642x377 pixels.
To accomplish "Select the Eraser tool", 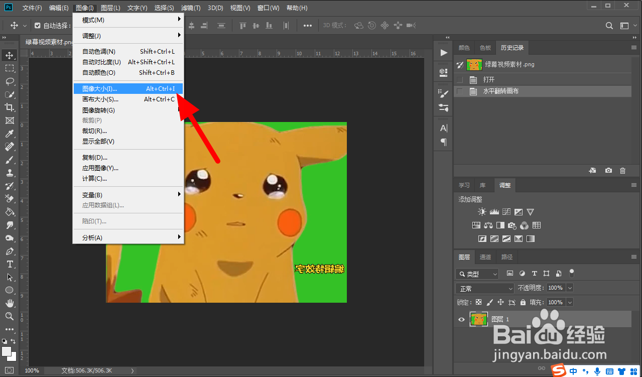I will point(10,199).
